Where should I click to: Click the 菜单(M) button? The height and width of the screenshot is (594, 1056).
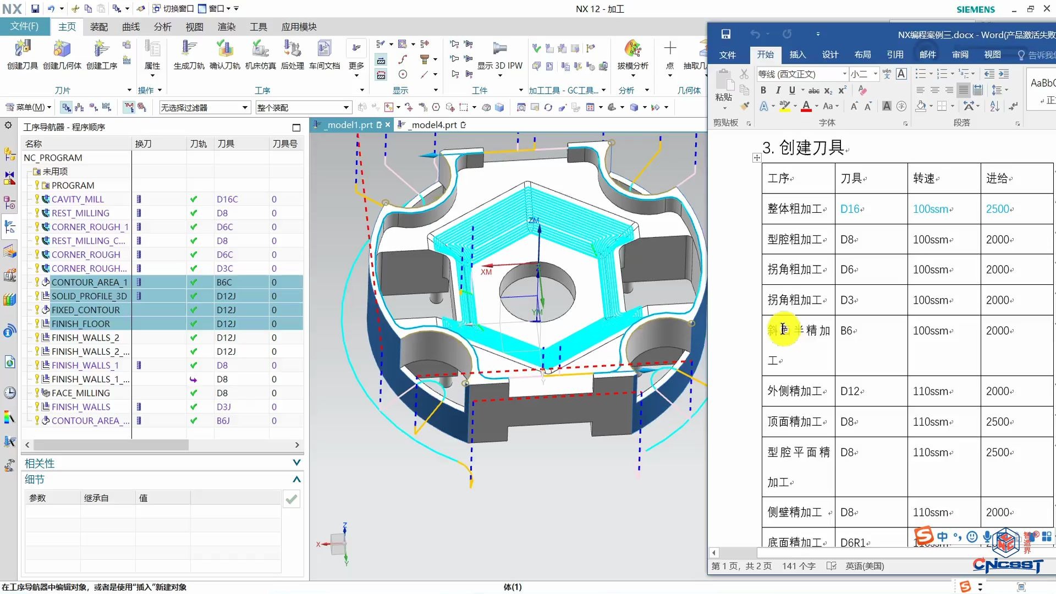[28, 107]
